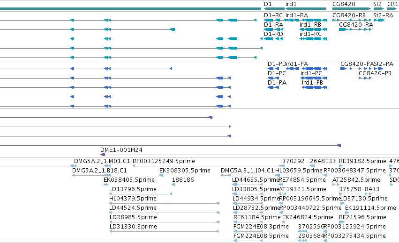The height and width of the screenshot is (243, 399).
Task: Click EST FGM224E08.5prime
Action: tap(261, 236)
